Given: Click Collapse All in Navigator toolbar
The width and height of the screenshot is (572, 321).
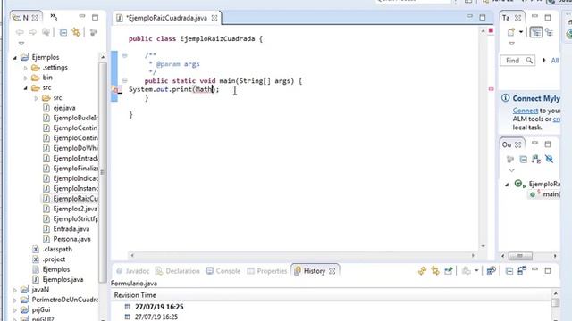Looking at the screenshot, I should [x=63, y=32].
